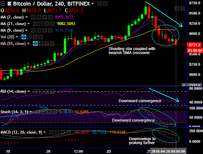The height and width of the screenshot is (154, 203).
Task: Toggle RSI (14, close) visibility eye
Action: click(x=35, y=91)
